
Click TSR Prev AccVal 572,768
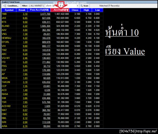(x=46, y=102)
